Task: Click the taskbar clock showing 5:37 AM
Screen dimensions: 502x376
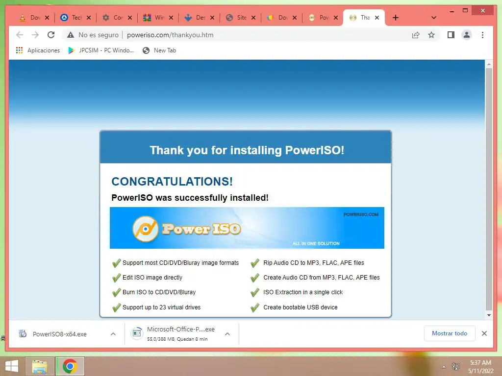Action: click(x=480, y=367)
